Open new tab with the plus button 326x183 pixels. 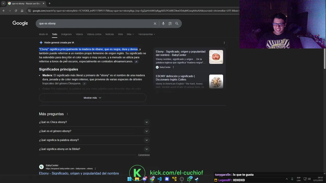pos(49,3)
